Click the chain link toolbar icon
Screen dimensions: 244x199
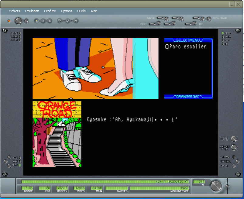[x=59, y=21]
